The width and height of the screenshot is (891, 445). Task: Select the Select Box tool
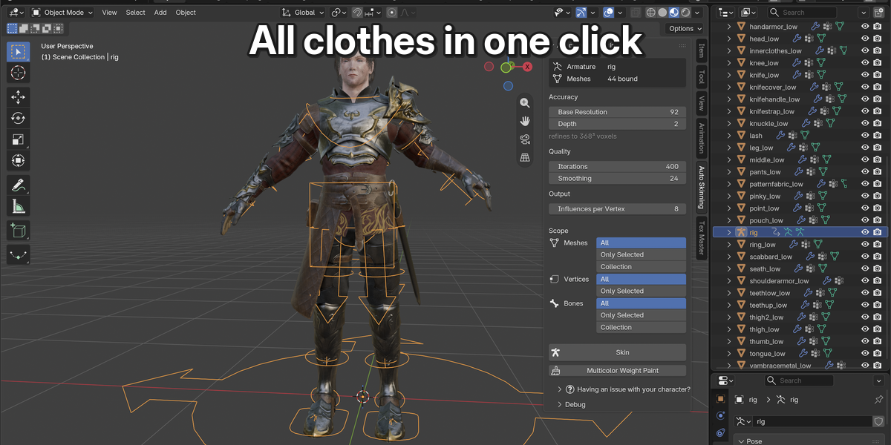[x=19, y=51]
